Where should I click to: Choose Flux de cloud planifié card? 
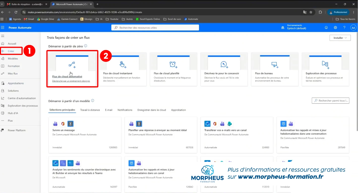(173, 69)
